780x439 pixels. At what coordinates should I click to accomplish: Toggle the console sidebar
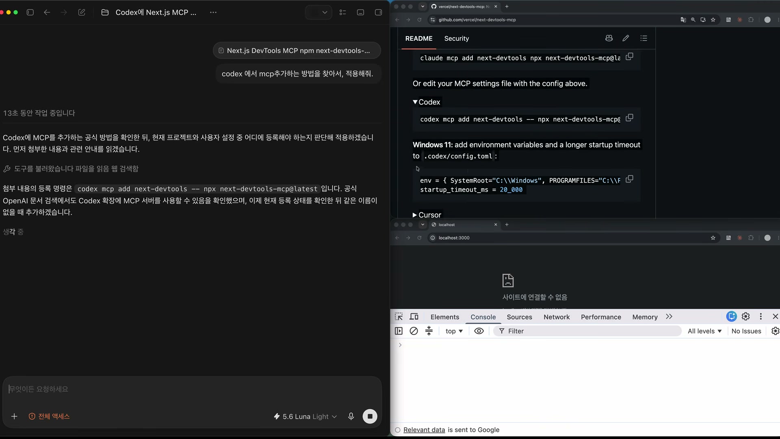click(x=399, y=331)
